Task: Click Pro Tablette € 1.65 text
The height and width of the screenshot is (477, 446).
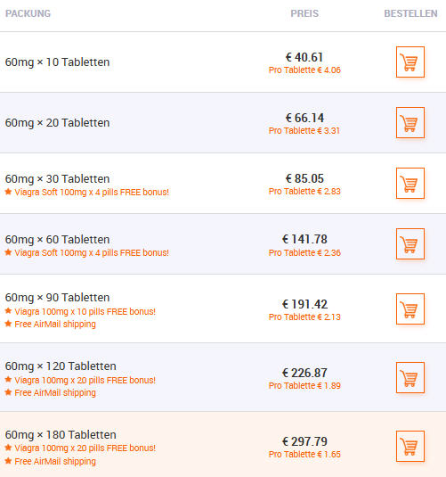Action: coord(304,454)
